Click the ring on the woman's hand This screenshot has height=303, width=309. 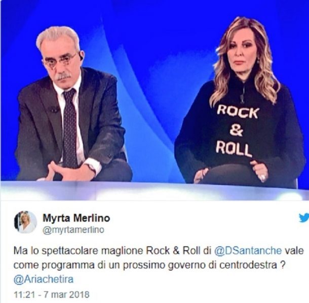click(263, 177)
